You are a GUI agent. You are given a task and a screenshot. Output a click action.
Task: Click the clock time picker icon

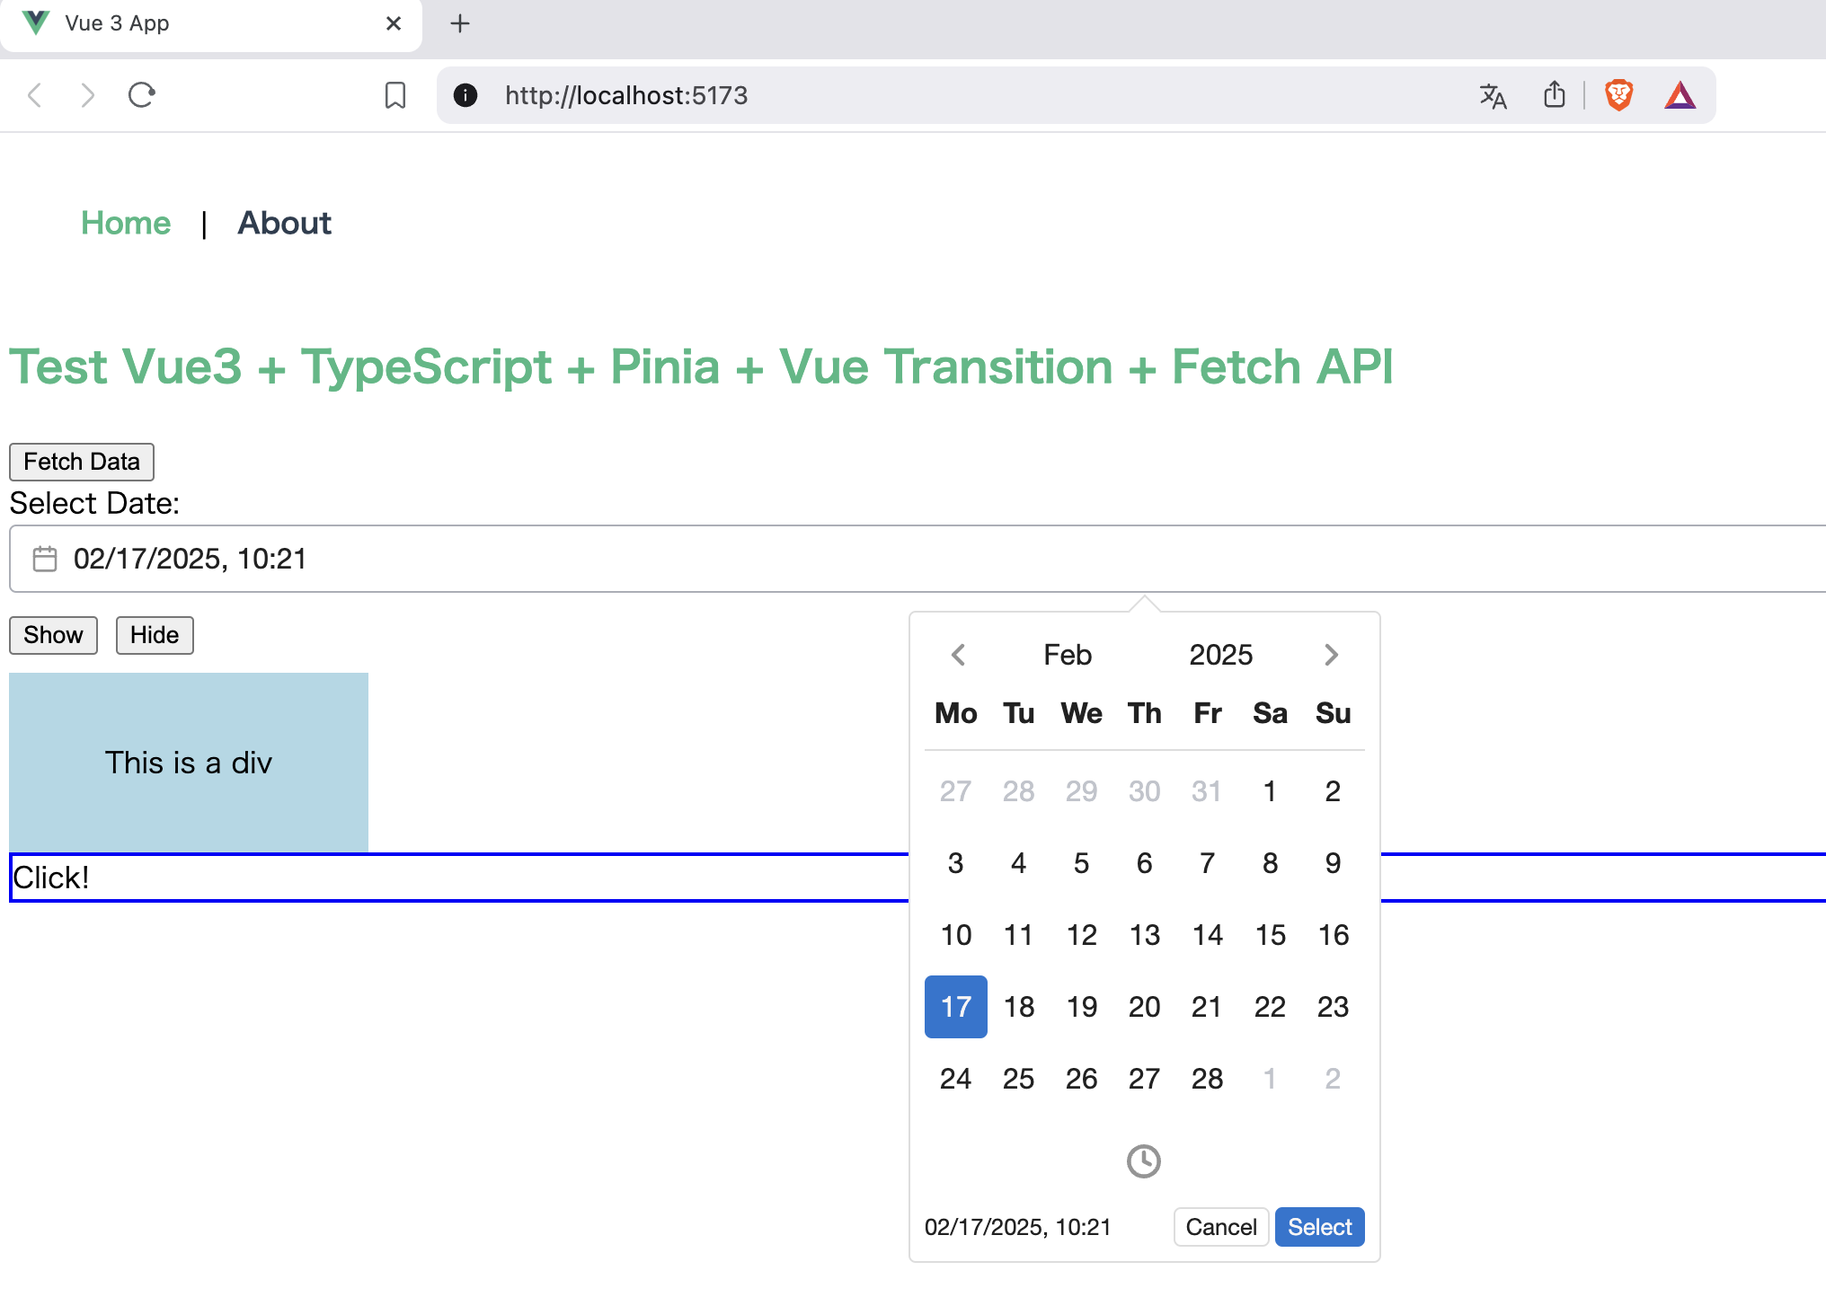point(1143,1160)
